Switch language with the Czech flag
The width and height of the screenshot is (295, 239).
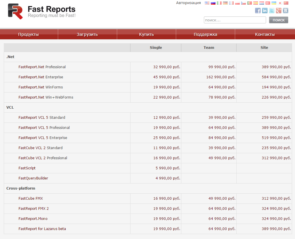pyautogui.click(x=244, y=3)
